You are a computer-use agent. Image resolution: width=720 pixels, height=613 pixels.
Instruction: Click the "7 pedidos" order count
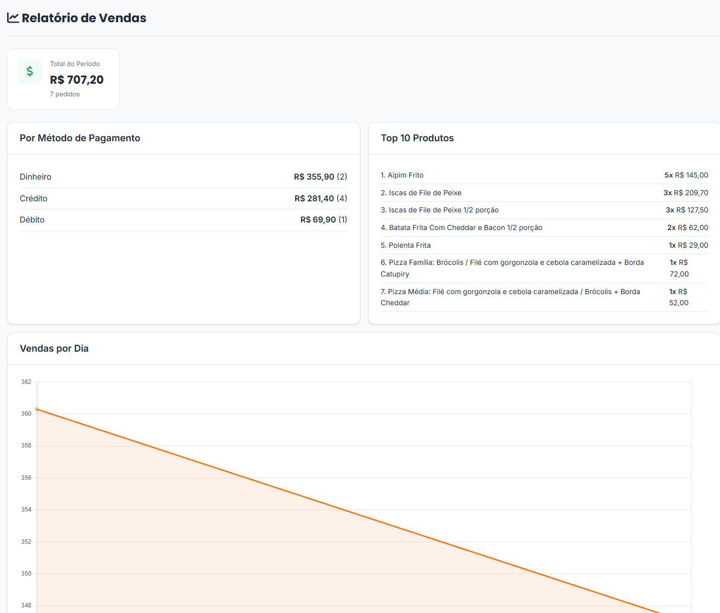[x=65, y=94]
